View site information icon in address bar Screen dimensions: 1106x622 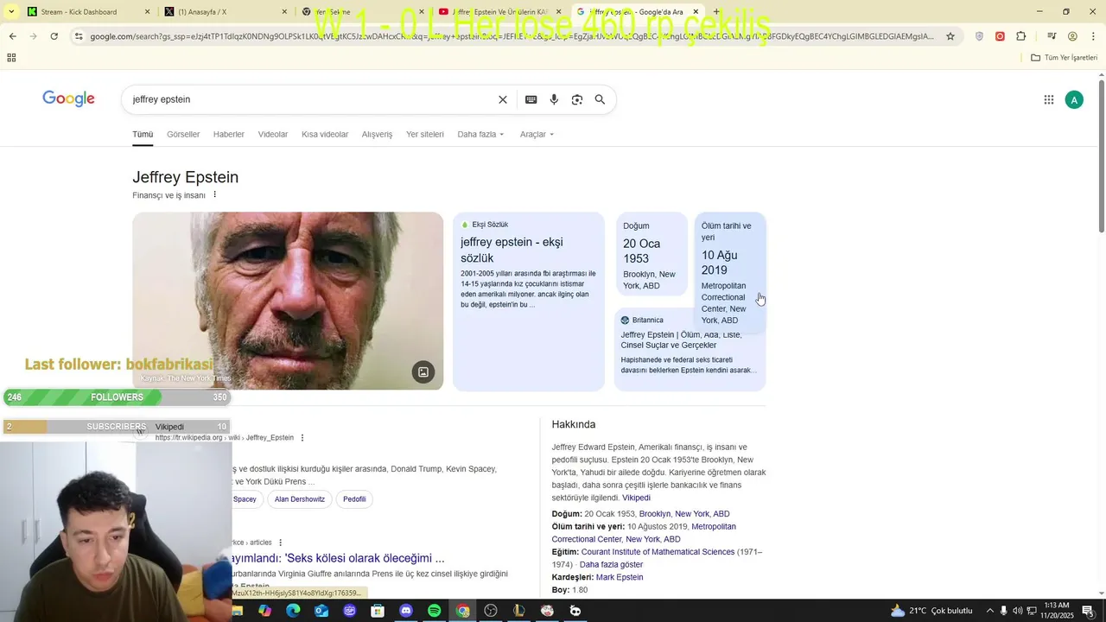click(x=79, y=36)
